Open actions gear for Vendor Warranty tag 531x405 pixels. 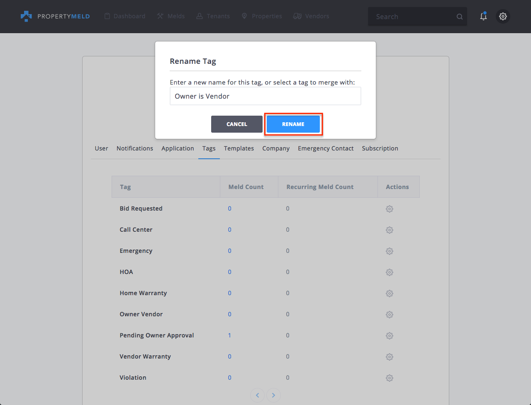(x=390, y=357)
